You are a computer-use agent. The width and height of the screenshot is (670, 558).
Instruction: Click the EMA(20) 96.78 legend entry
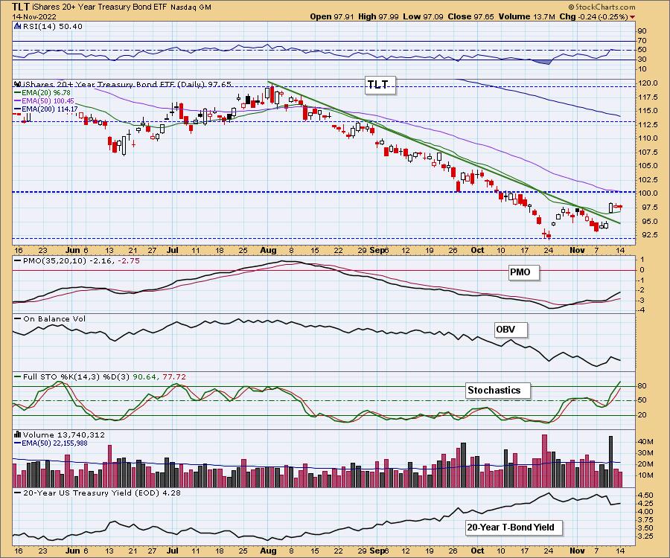[x=46, y=93]
